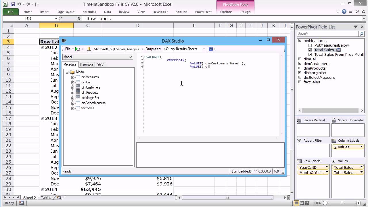Click the MonthOfYea... field in Row Labels
The width and height of the screenshot is (368, 207).
click(x=313, y=172)
